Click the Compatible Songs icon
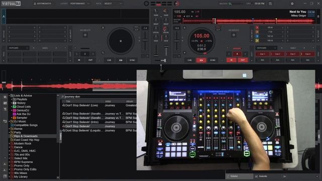 12,125
